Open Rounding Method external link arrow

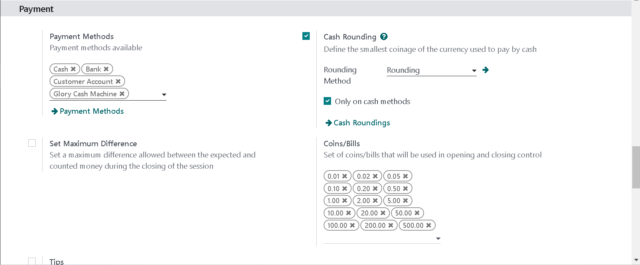(x=486, y=70)
